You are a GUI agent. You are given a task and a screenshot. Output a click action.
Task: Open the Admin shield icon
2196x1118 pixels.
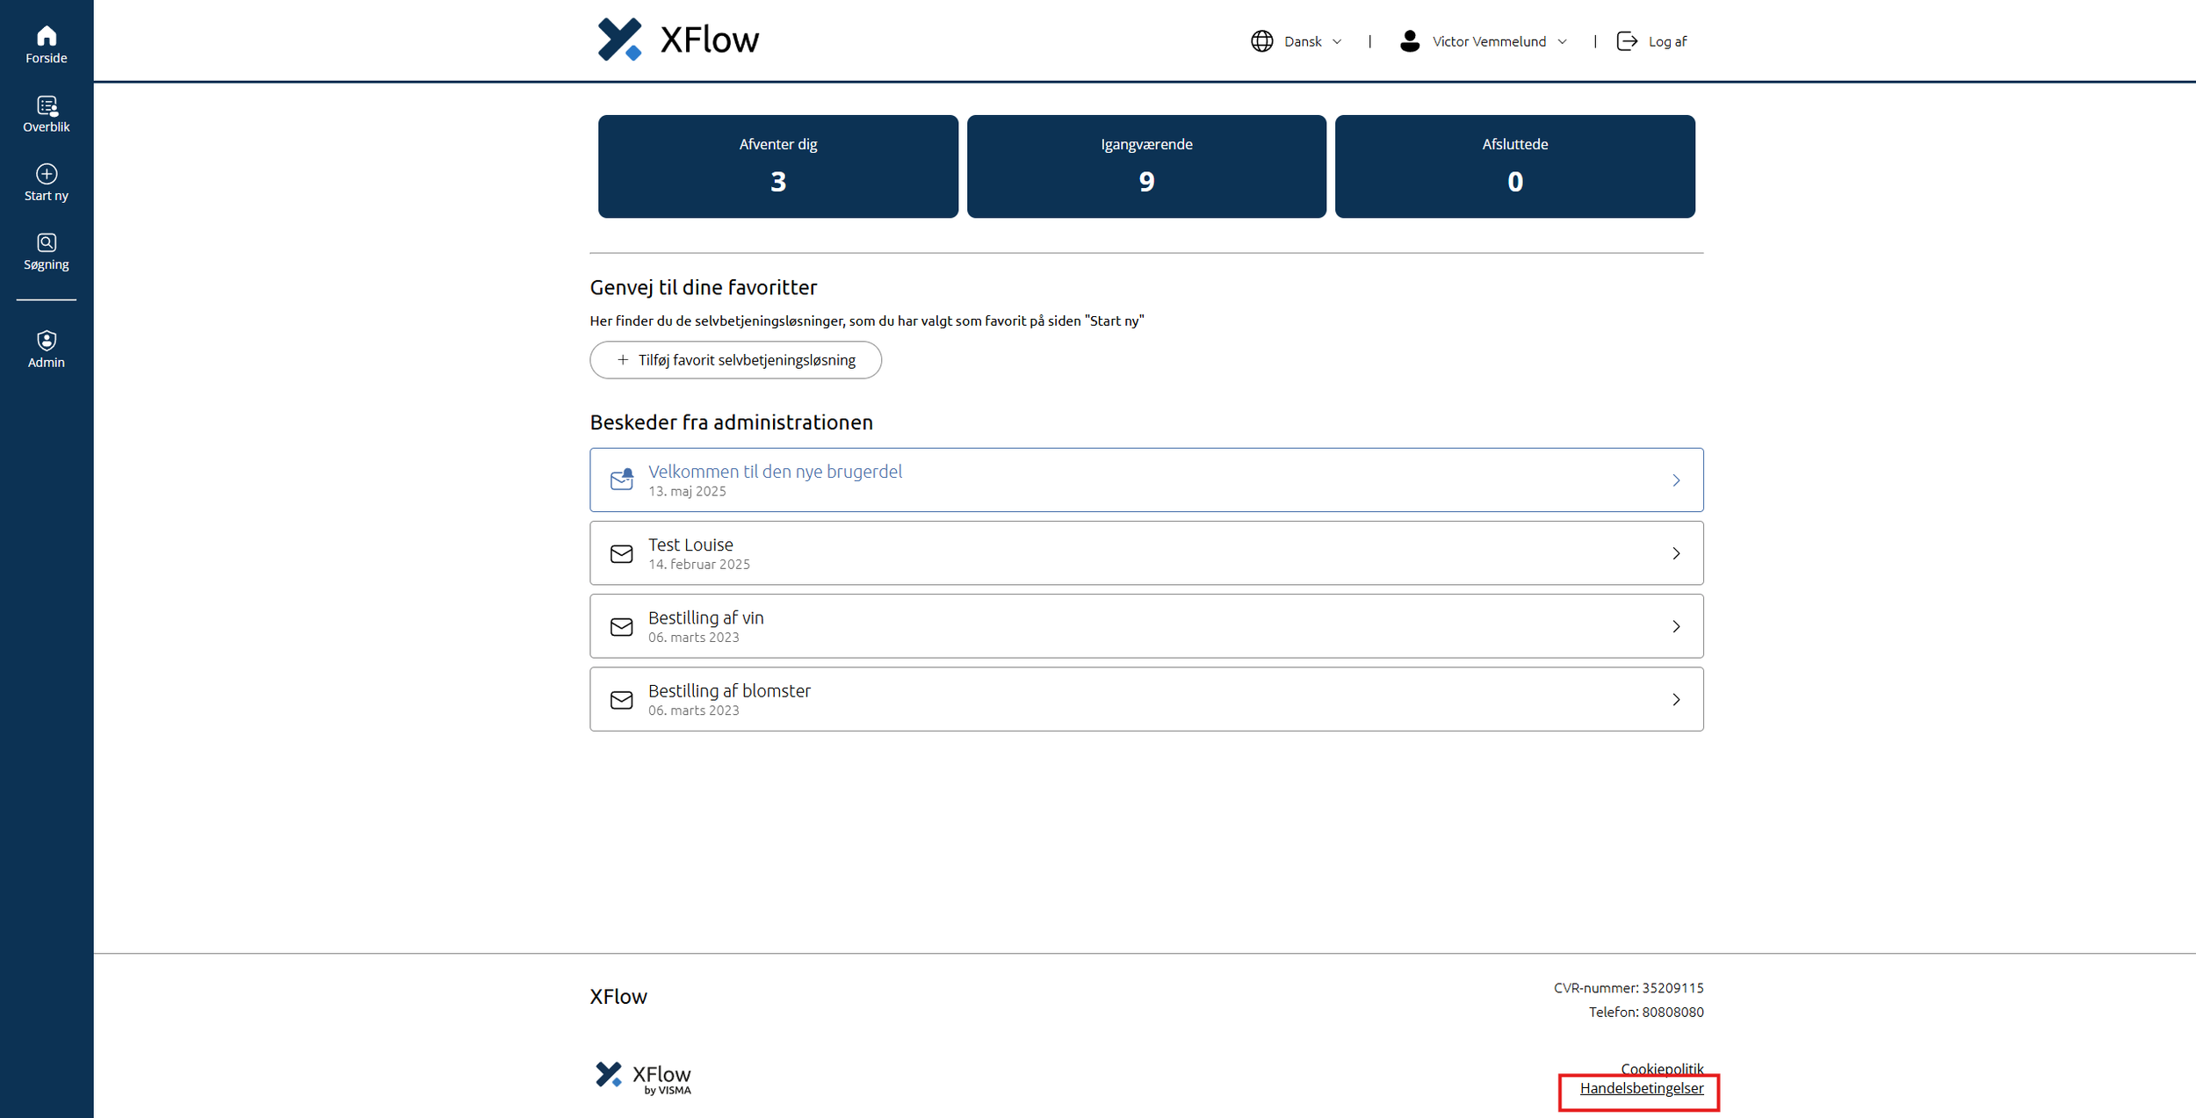[x=47, y=340]
